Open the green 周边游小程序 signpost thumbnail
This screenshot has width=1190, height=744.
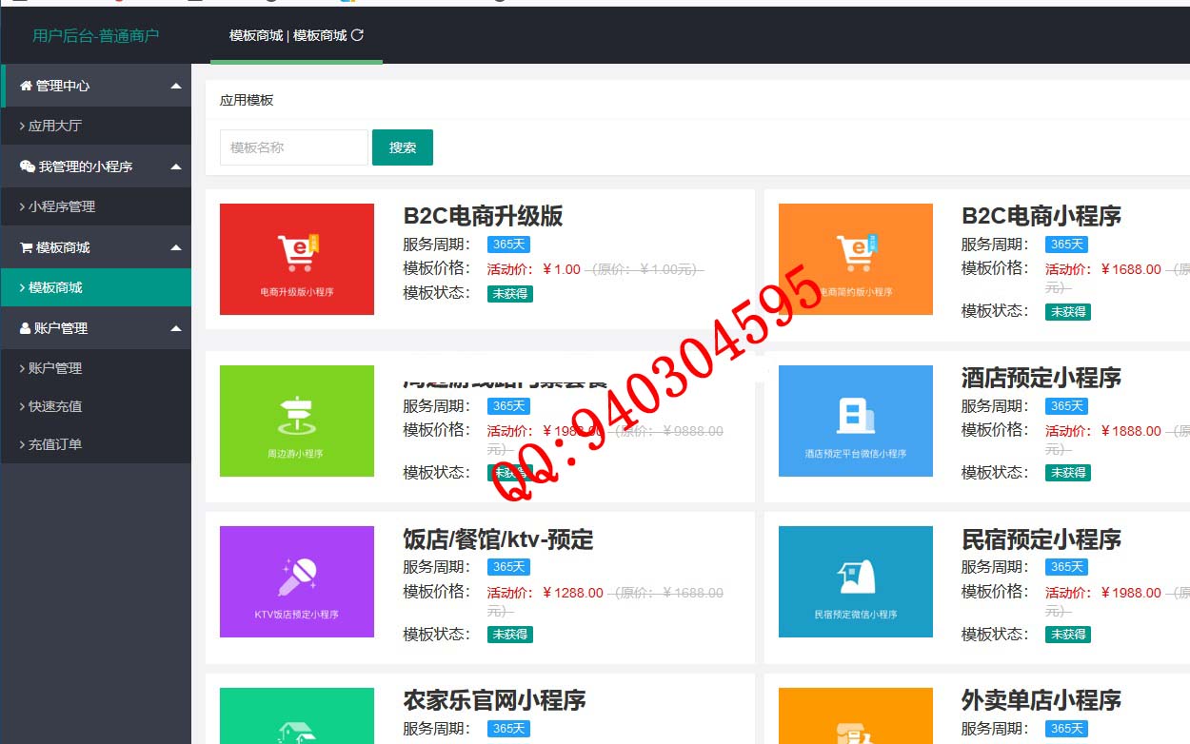[296, 421]
